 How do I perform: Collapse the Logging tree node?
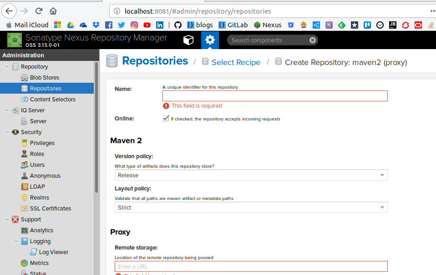click(16, 241)
